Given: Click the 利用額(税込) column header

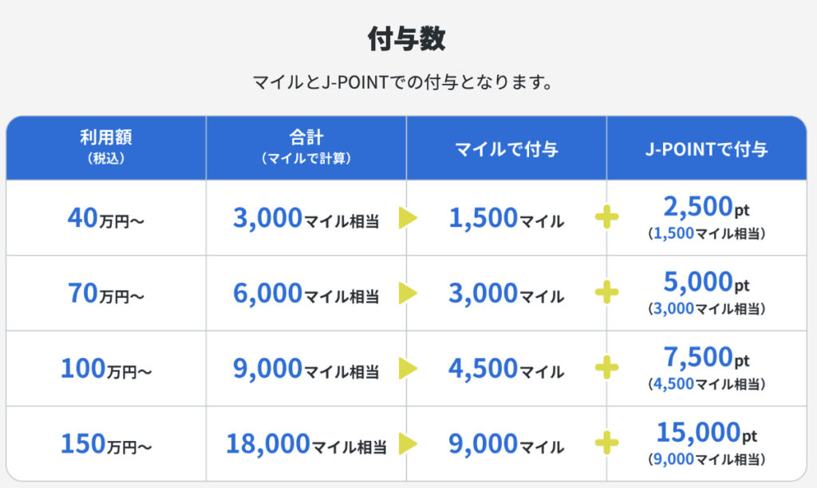Looking at the screenshot, I should pos(106,147).
